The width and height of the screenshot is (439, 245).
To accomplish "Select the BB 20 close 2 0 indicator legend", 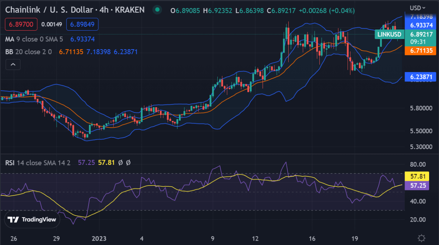I will 29,52.
